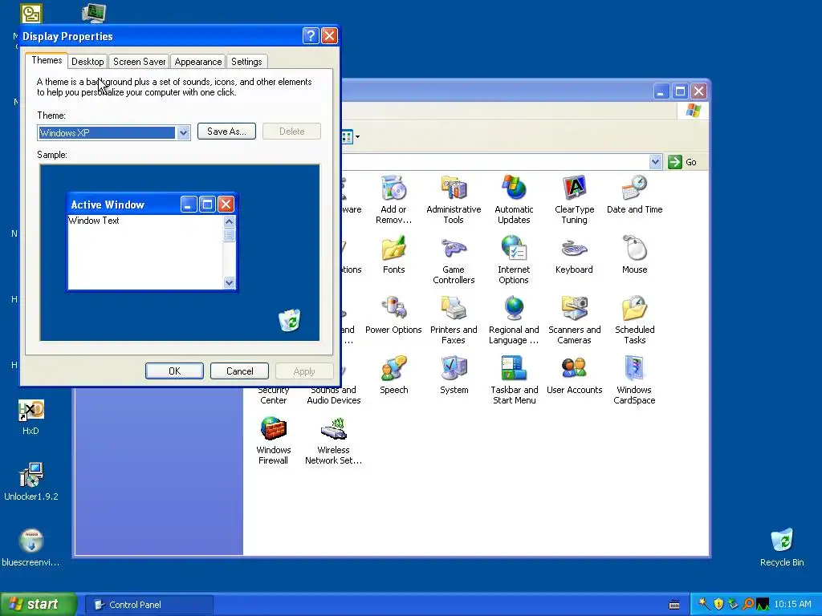
Task: Click wand tray icon in taskbar
Action: [704, 604]
